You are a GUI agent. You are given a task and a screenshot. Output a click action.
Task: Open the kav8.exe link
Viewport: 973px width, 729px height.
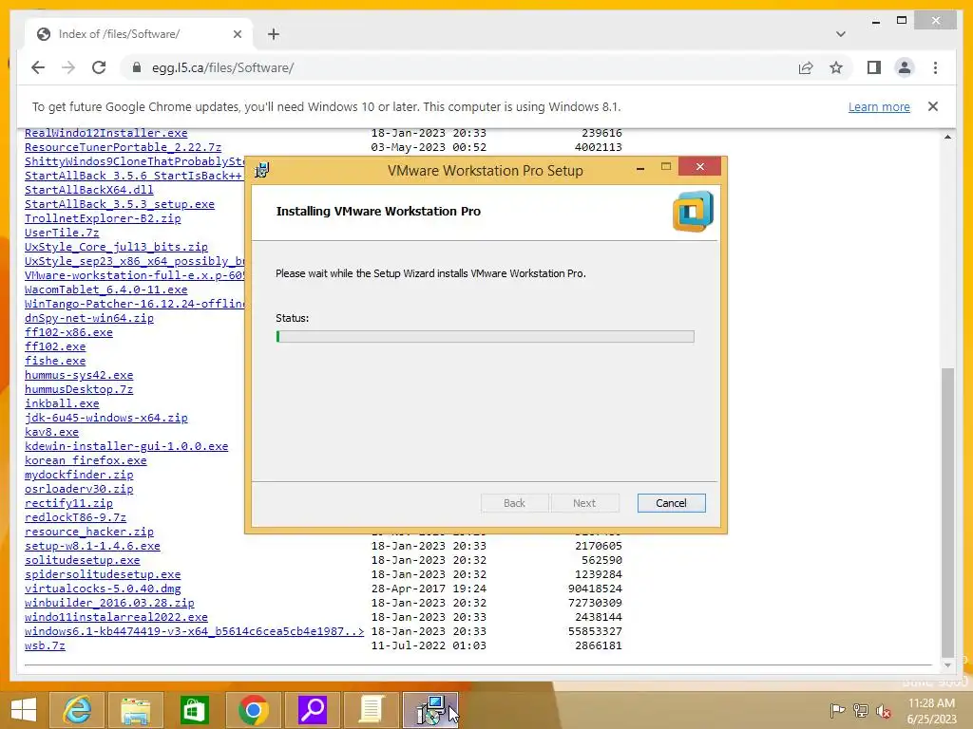coord(51,432)
